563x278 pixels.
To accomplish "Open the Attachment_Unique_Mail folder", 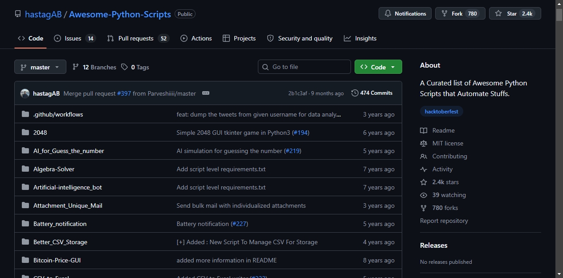I will (68, 205).
